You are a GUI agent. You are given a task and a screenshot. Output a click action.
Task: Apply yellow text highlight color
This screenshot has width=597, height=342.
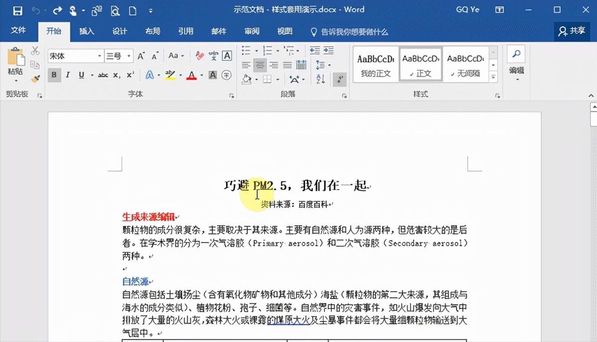pos(169,75)
